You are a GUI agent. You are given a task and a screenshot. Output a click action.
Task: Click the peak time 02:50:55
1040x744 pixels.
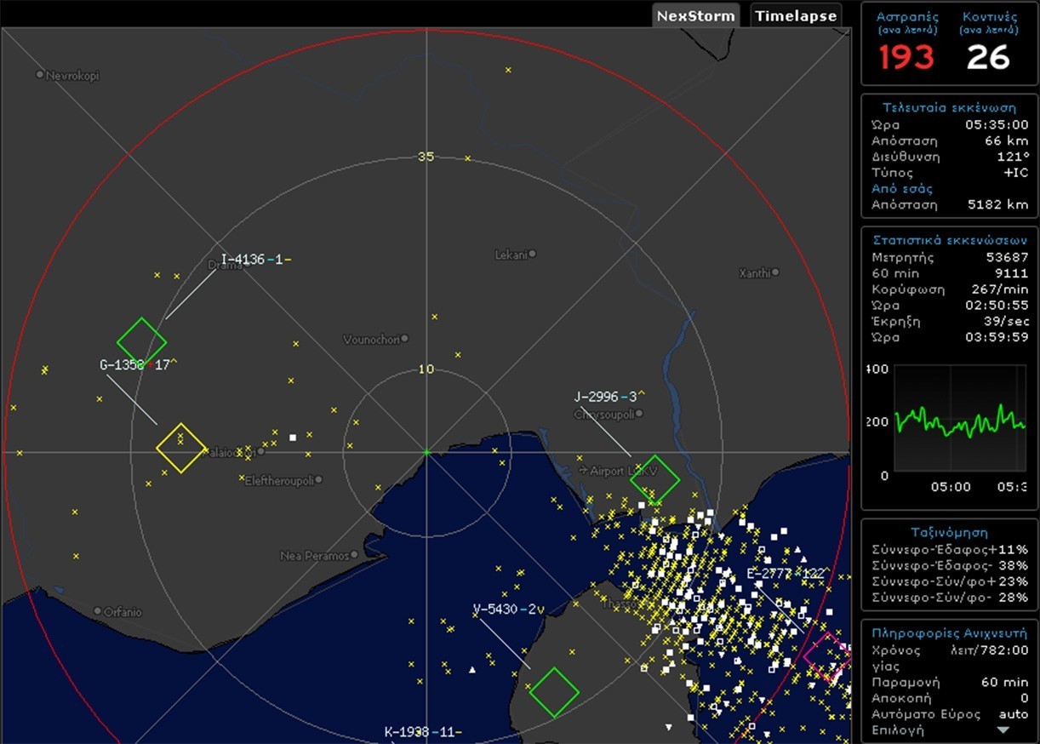(x=996, y=306)
